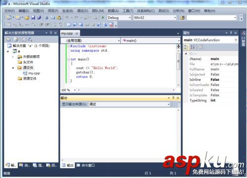Open the 工具(T) menu

pyautogui.click(x=128, y=11)
